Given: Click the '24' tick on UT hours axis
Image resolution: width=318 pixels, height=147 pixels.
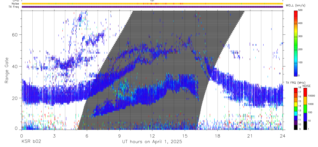Looking at the screenshot, I should 283,136.
